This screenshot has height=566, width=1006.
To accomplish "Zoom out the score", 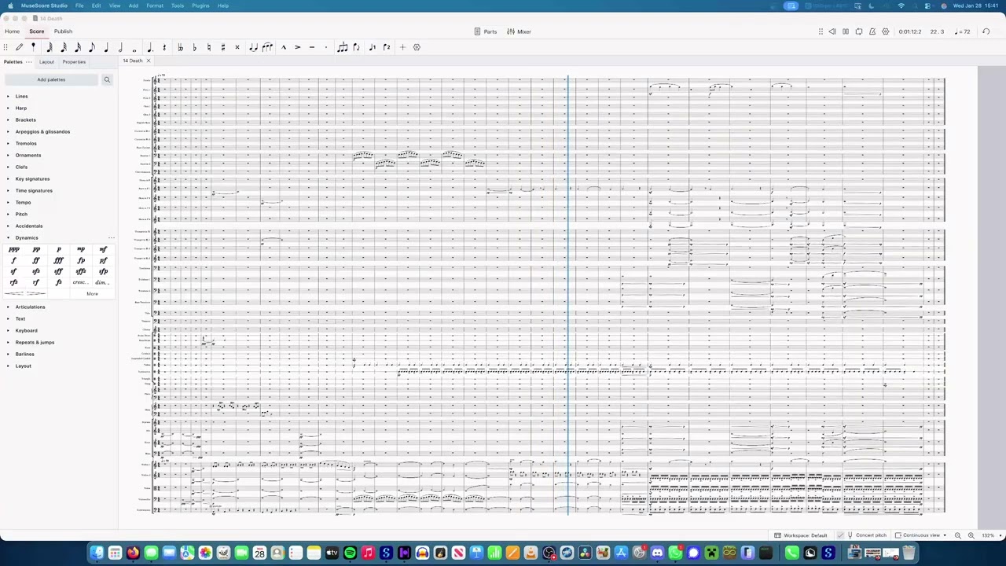I will 957,535.
